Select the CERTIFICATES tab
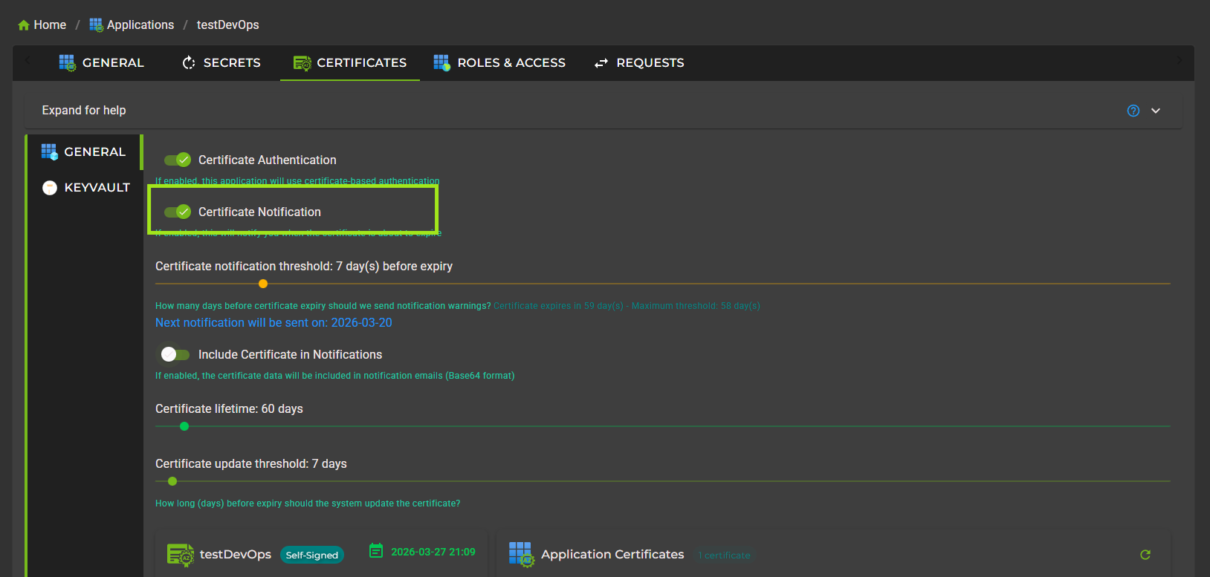The image size is (1210, 577). [x=350, y=63]
